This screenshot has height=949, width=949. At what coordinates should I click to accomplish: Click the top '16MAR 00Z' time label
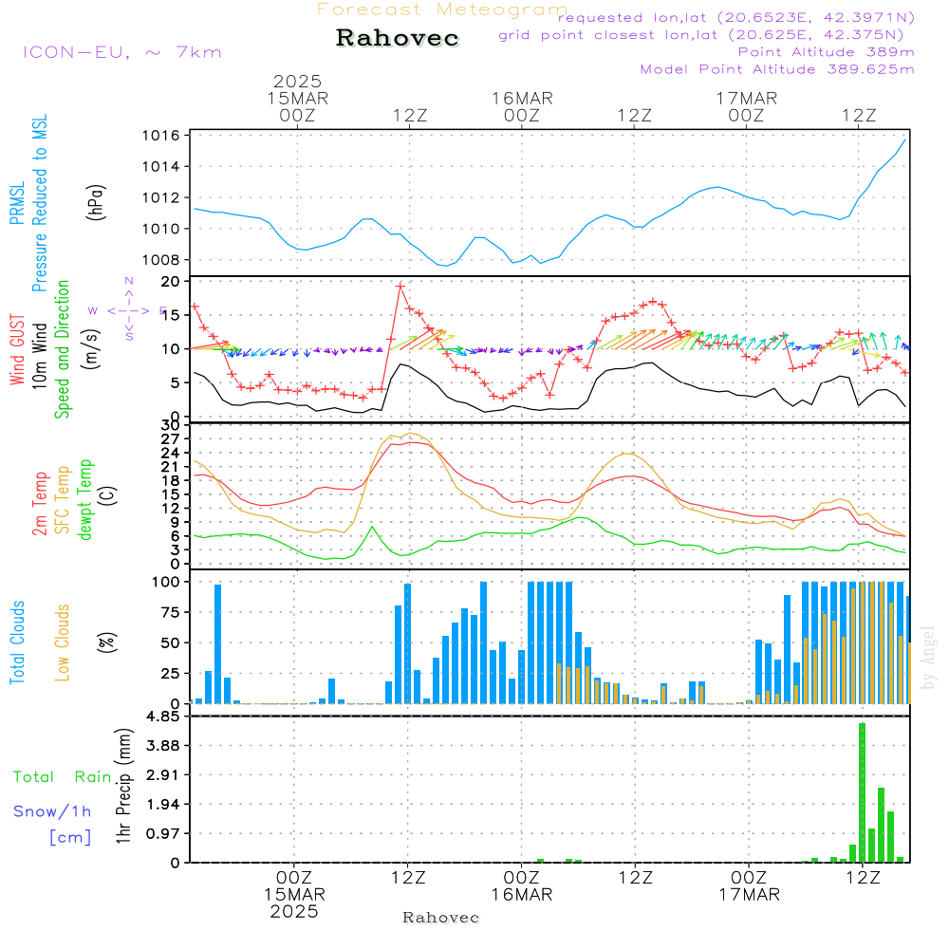(522, 106)
